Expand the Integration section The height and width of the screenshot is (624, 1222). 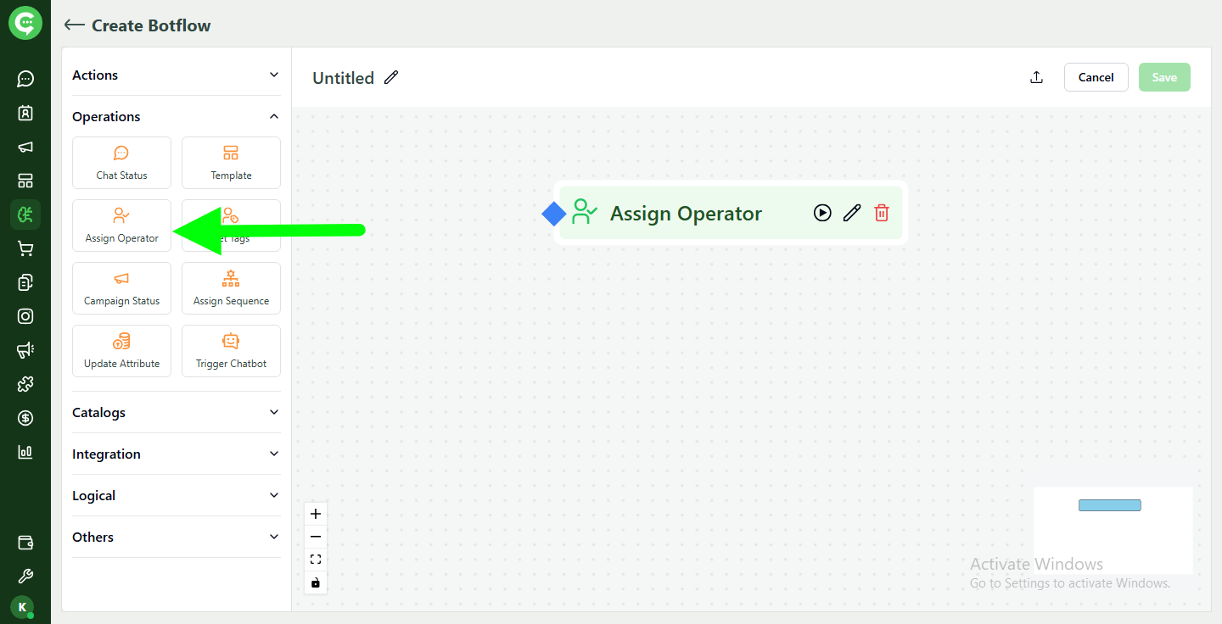pos(176,454)
